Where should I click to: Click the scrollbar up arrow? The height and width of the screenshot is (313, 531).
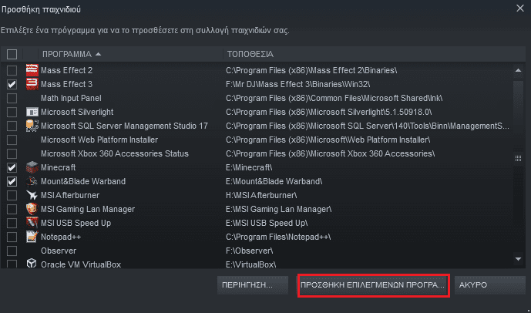coord(518,70)
